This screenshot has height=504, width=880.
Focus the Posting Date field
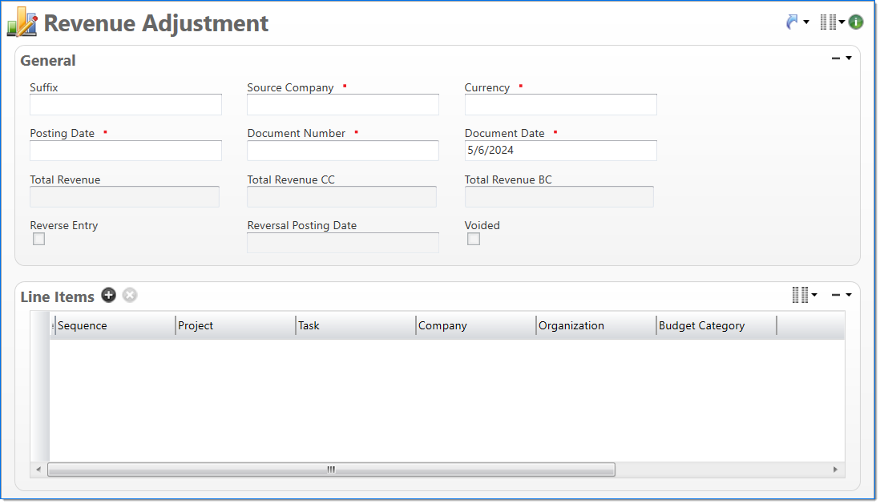coord(126,151)
